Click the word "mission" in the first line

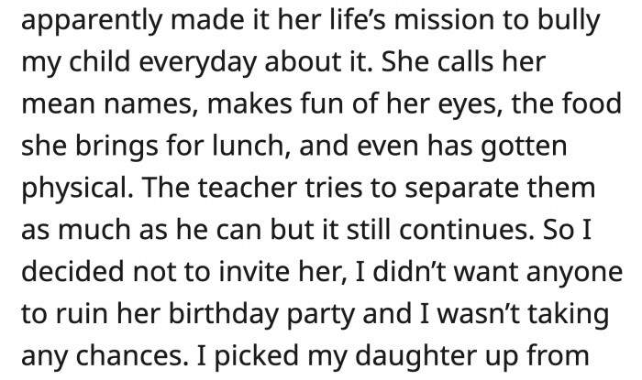click(444, 21)
